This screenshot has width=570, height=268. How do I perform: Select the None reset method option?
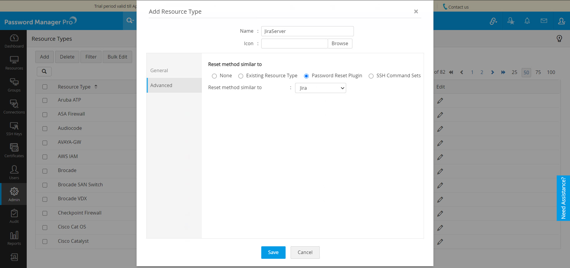pos(214,76)
